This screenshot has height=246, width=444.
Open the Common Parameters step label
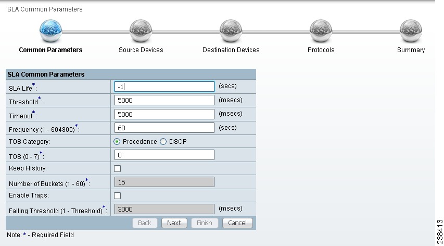50,50
